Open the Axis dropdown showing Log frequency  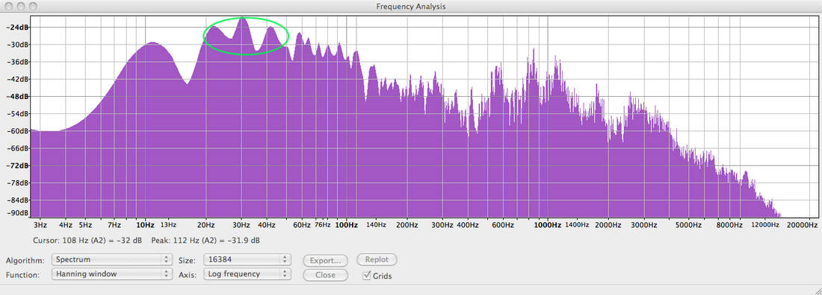(x=247, y=273)
